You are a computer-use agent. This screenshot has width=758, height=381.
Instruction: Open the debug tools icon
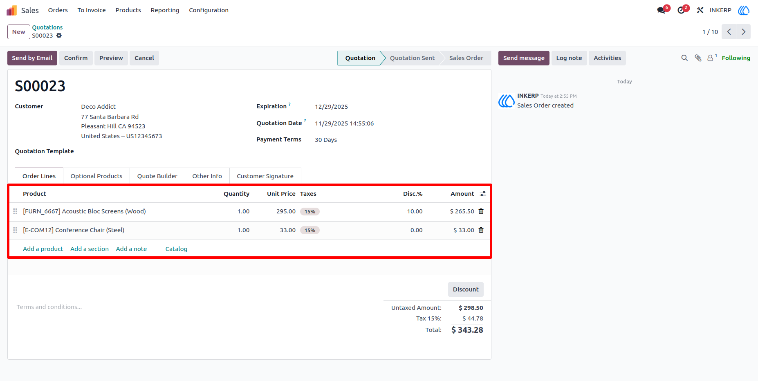[x=700, y=10]
